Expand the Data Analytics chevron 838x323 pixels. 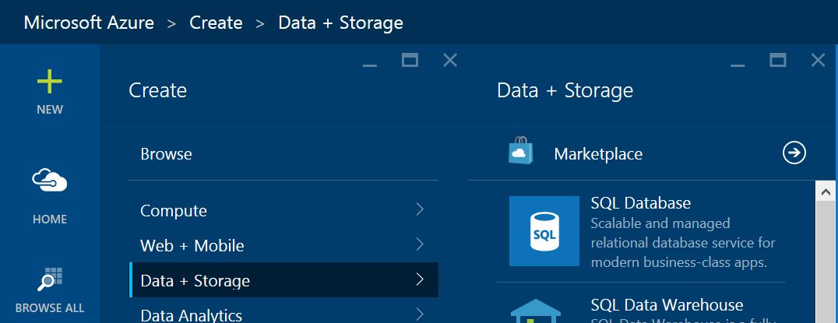click(x=420, y=314)
